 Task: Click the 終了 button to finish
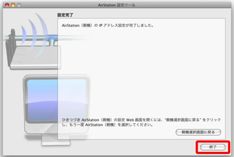(213, 147)
